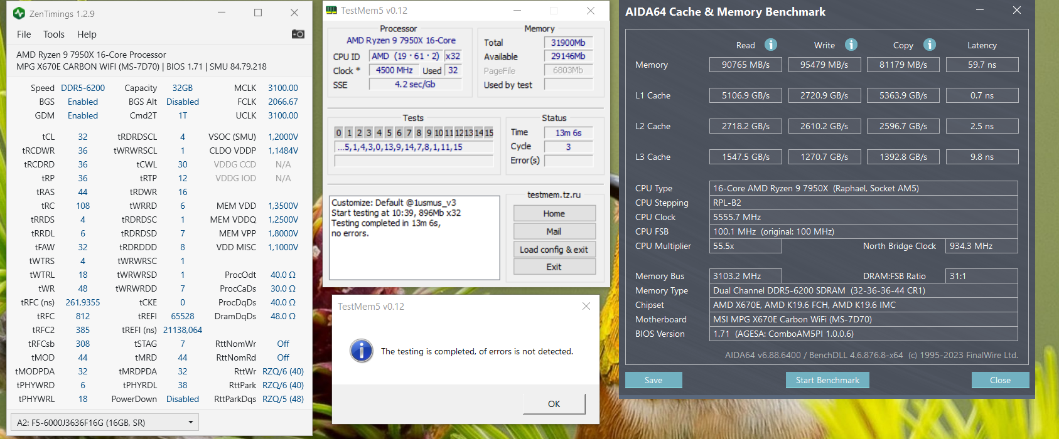Click the Memory Latency value 59.7 ns
Image resolution: width=1059 pixels, height=439 pixels.
click(982, 65)
